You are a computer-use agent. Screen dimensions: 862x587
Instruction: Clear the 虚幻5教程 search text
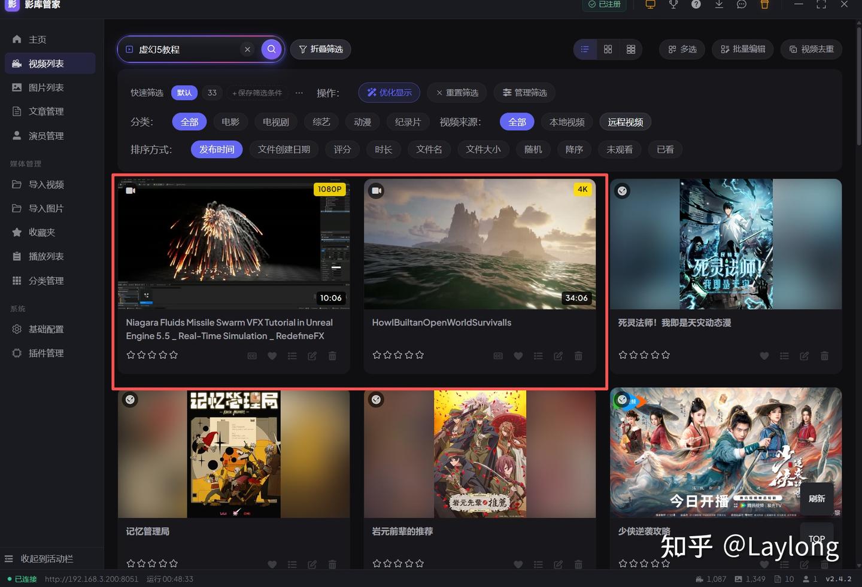(247, 50)
